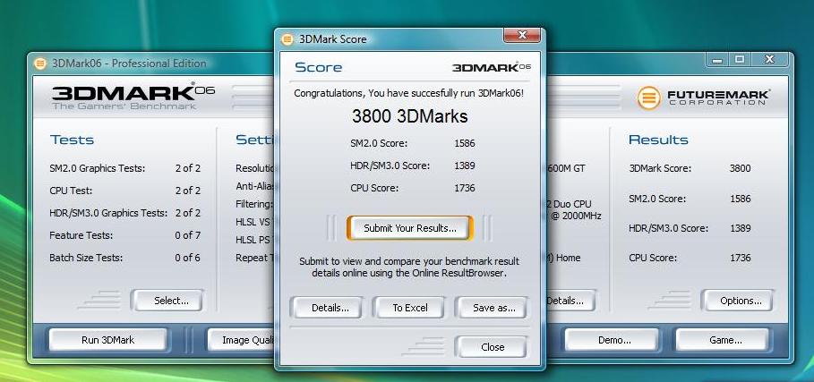Click the 3DMark06 logo in the Score dialog
The height and width of the screenshot is (382, 814).
[491, 67]
